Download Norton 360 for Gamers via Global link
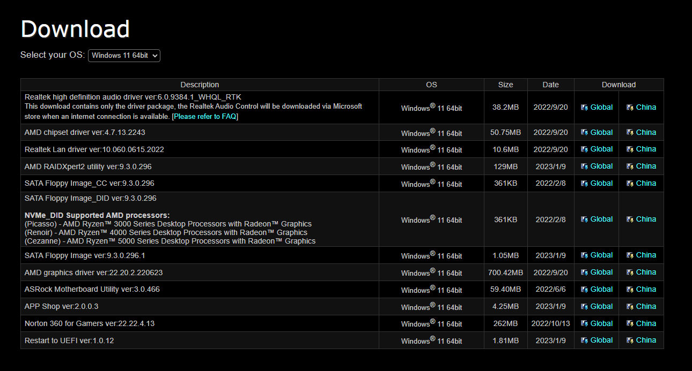Viewport: 692px width, 371px height. (x=601, y=323)
